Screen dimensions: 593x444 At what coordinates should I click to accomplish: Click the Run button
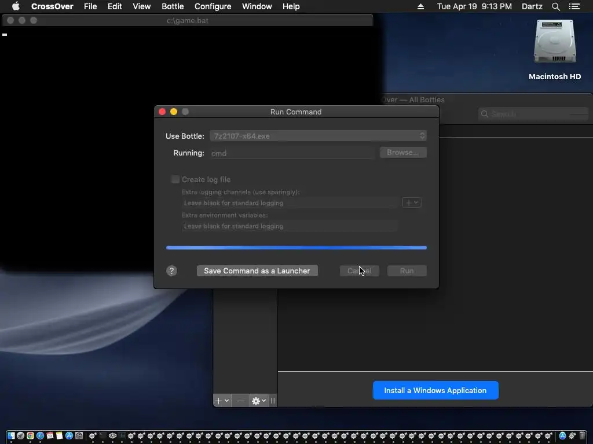click(407, 271)
